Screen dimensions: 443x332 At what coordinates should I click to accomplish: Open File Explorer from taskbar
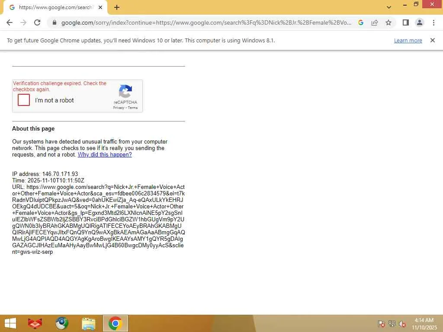pyautogui.click(x=88, y=323)
